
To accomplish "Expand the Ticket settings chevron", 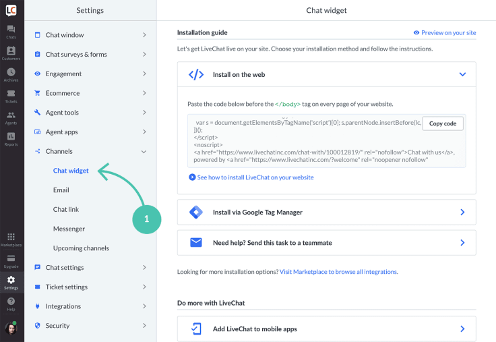I will coord(144,287).
